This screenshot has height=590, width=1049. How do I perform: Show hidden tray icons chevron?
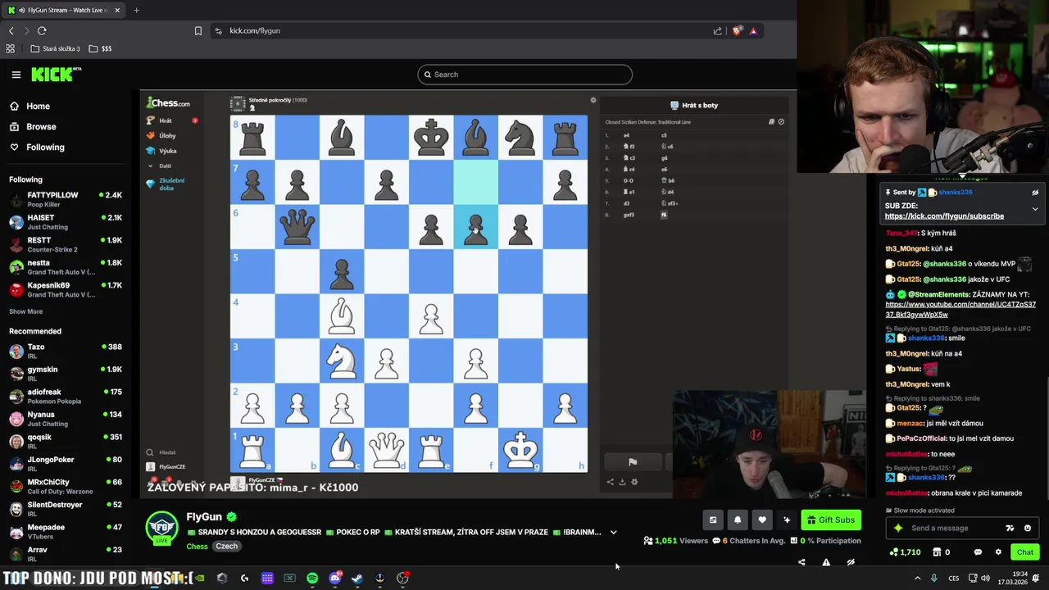pyautogui.click(x=917, y=579)
